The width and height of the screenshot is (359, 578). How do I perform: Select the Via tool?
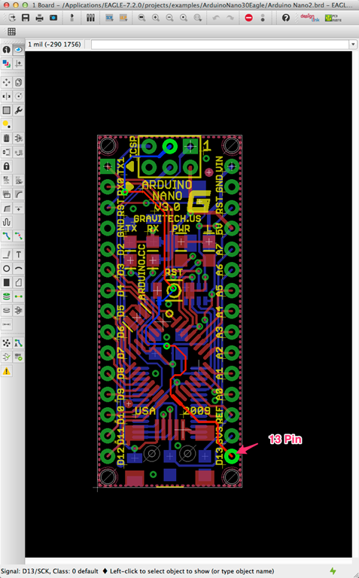pyautogui.click(x=7, y=297)
